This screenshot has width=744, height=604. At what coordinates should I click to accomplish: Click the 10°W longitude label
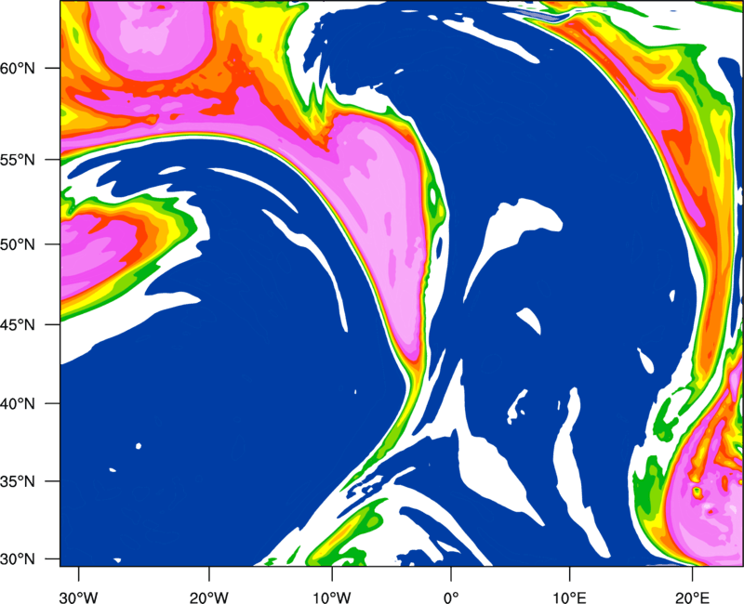point(332,597)
